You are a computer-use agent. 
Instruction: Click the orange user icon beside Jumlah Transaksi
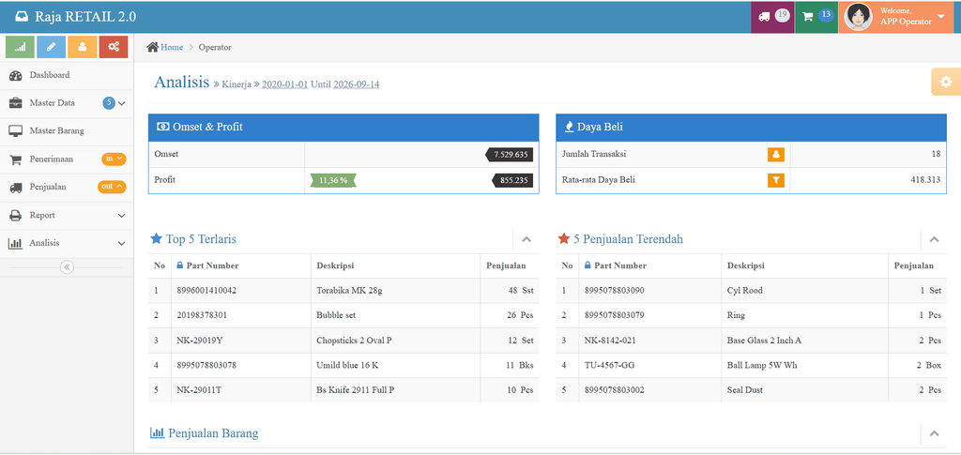[776, 154]
